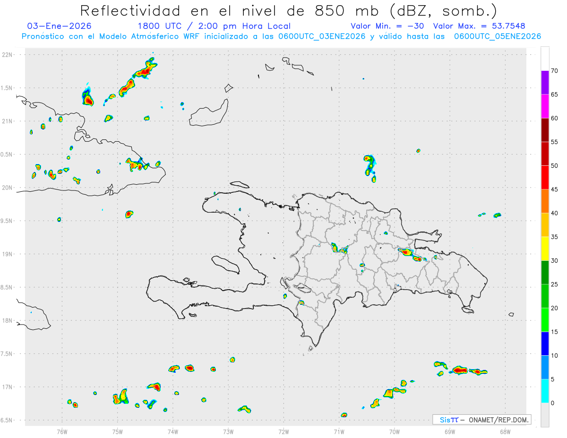
Task: Click the longitude axis label '71W'
Action: [x=339, y=431]
